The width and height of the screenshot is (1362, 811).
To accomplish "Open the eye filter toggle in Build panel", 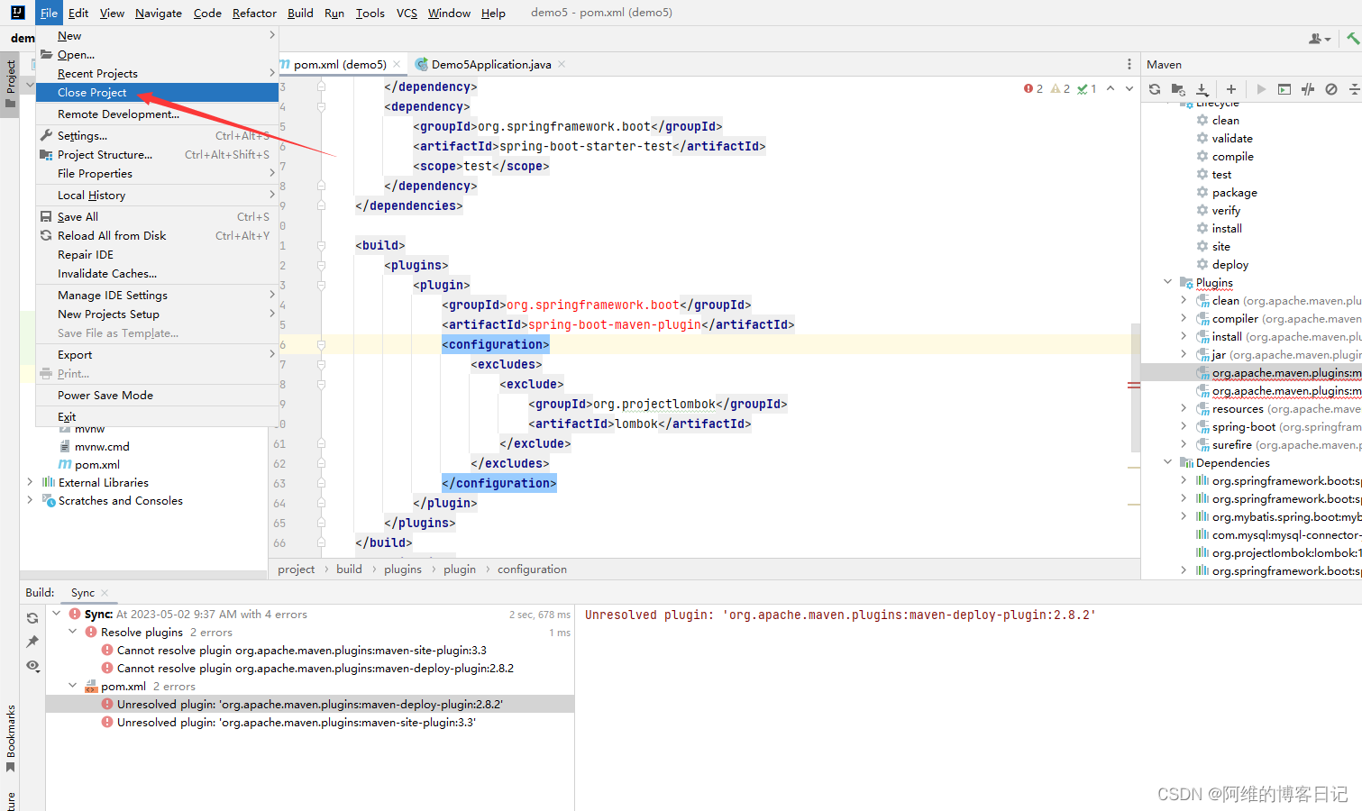I will point(32,667).
